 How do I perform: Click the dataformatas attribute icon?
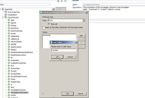pyautogui.click(x=9, y=47)
